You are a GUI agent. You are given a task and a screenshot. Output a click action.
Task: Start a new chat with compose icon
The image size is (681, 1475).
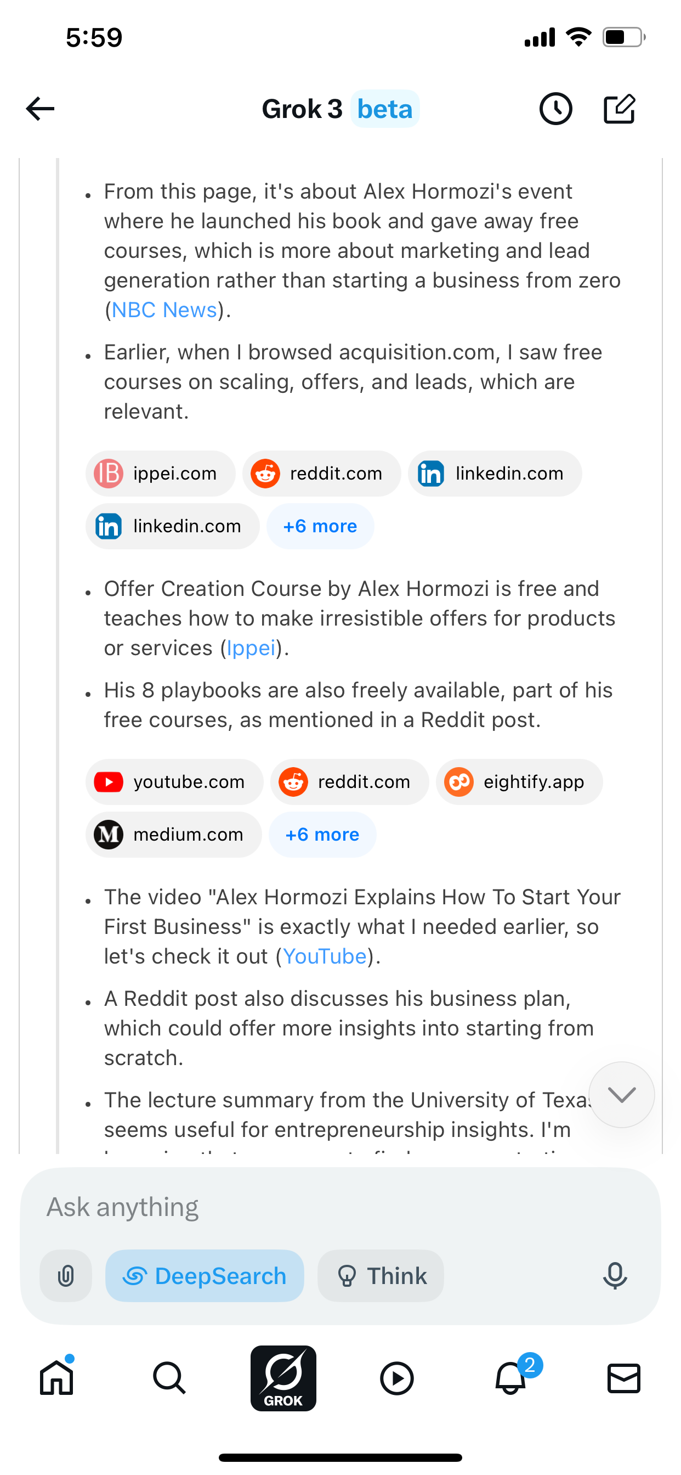[x=620, y=109]
